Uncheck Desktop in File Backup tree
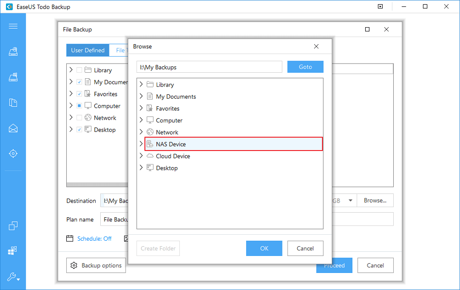The width and height of the screenshot is (460, 290). pyautogui.click(x=79, y=129)
